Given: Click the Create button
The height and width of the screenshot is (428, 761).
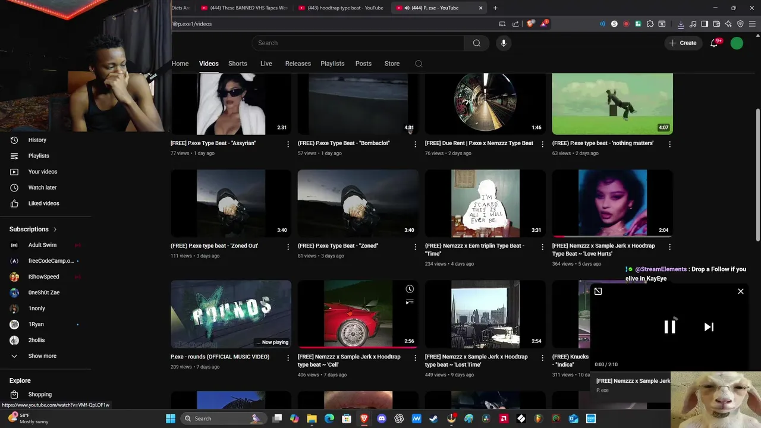Looking at the screenshot, I should pos(683,43).
